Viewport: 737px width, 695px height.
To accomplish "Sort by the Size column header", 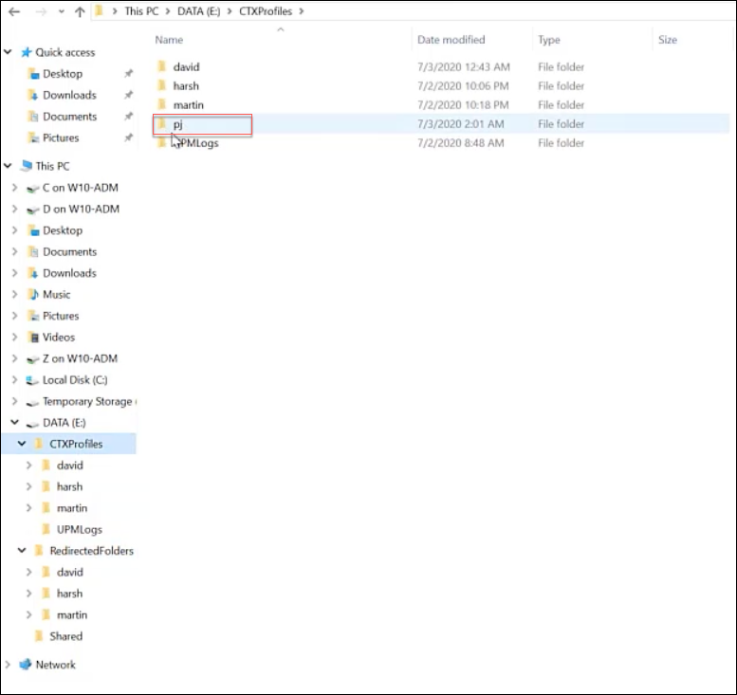I will coord(668,40).
